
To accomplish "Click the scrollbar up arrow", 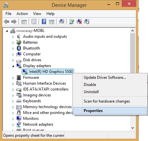I will (x=132, y=31).
